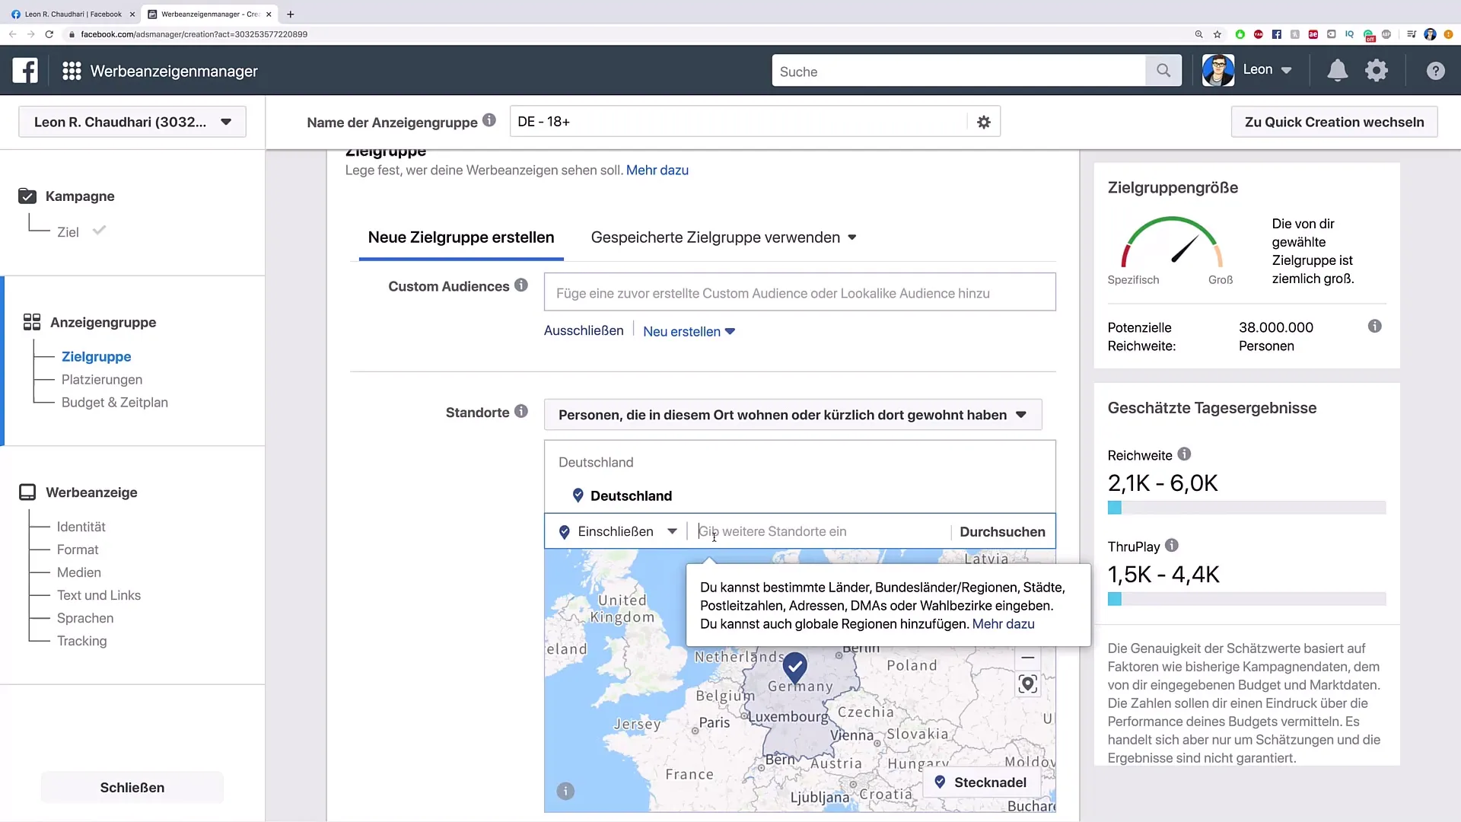Viewport: 1461px width, 822px height.
Task: Click info icon beside Custom Audiences
Action: 521,285
